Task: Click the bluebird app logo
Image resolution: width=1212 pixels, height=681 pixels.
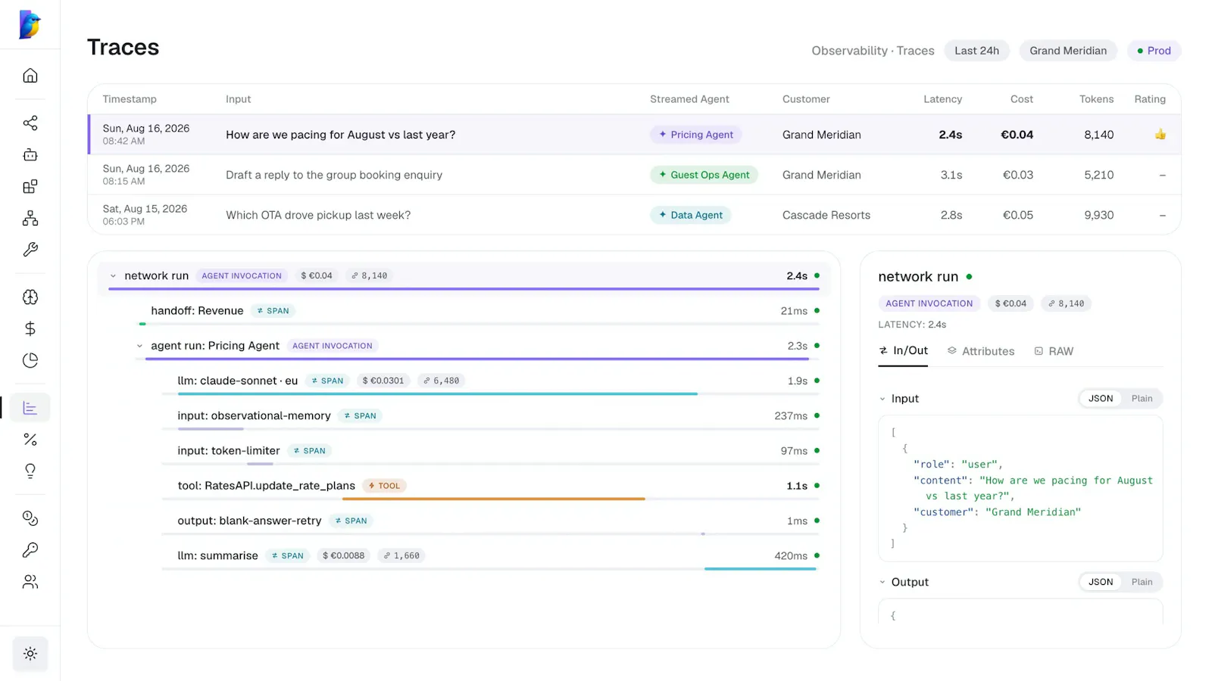Action: click(30, 25)
